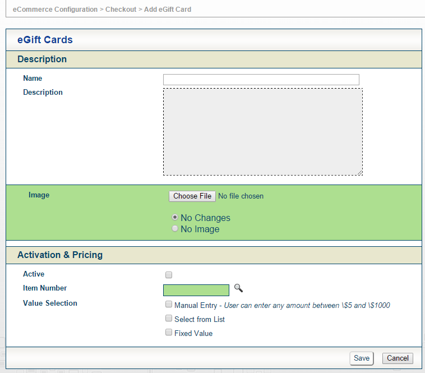
Task: Open the Checkout breadcrumb link
Action: pos(121,10)
